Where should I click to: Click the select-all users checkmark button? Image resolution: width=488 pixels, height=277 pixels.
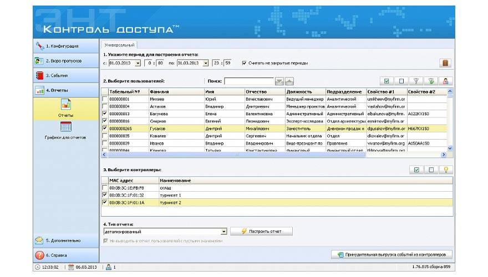pyautogui.click(x=387, y=81)
